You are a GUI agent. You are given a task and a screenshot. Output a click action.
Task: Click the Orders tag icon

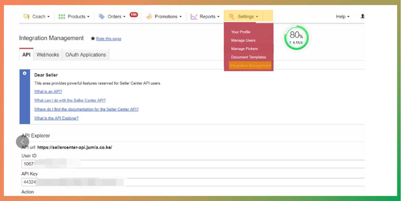[x=102, y=17]
